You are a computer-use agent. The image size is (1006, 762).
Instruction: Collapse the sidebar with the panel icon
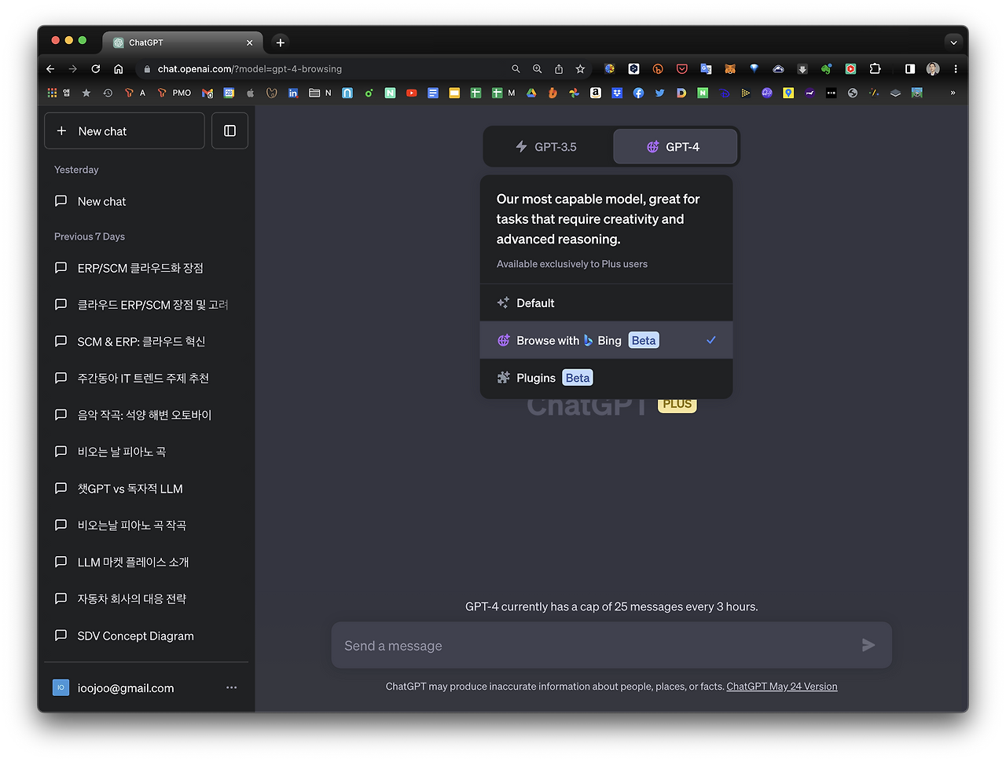point(230,131)
